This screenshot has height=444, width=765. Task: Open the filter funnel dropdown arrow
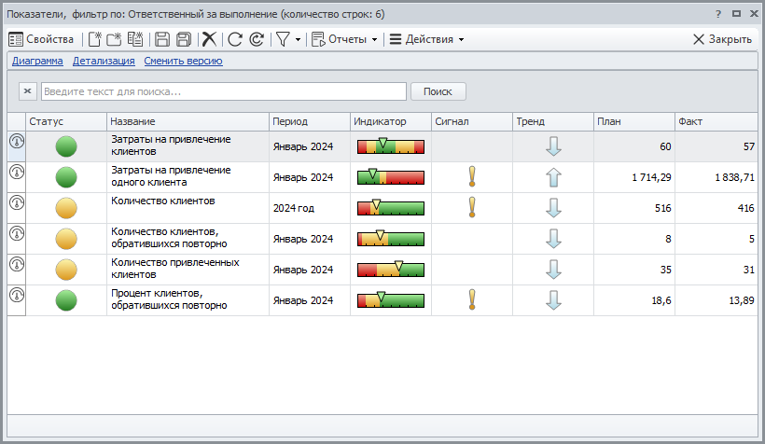298,40
